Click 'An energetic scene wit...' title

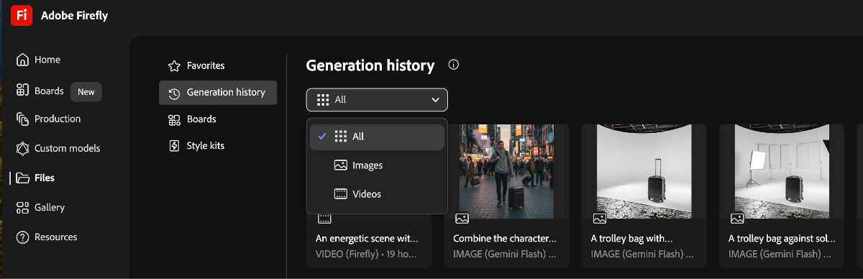coord(367,238)
